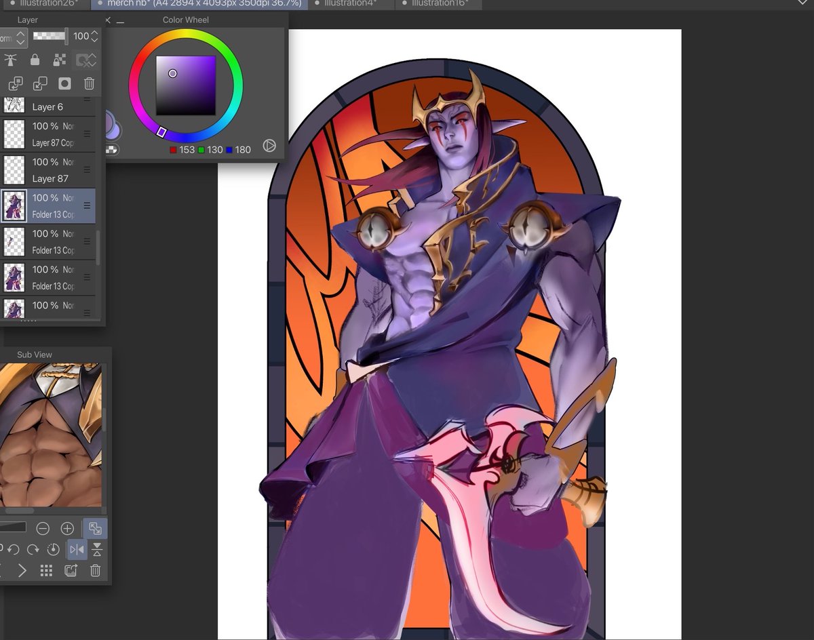Click the Color Wheel panel title
The image size is (814, 640).
click(x=186, y=20)
